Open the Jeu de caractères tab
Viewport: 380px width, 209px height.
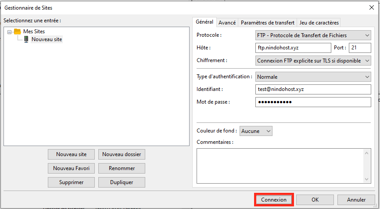[319, 23]
